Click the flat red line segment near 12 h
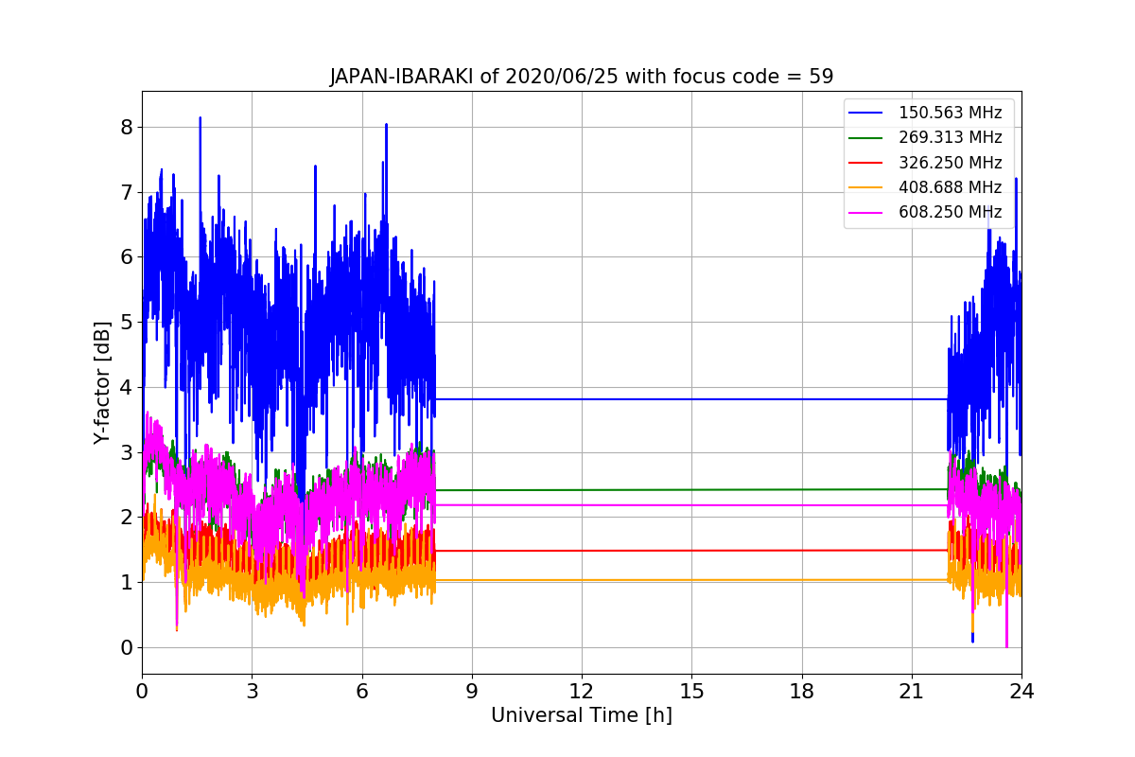The height and width of the screenshot is (757, 1135). point(582,551)
